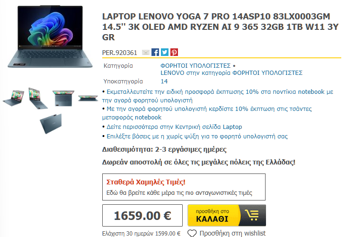Open subcategory 14 link
This screenshot has height=237, width=355.
(164, 82)
